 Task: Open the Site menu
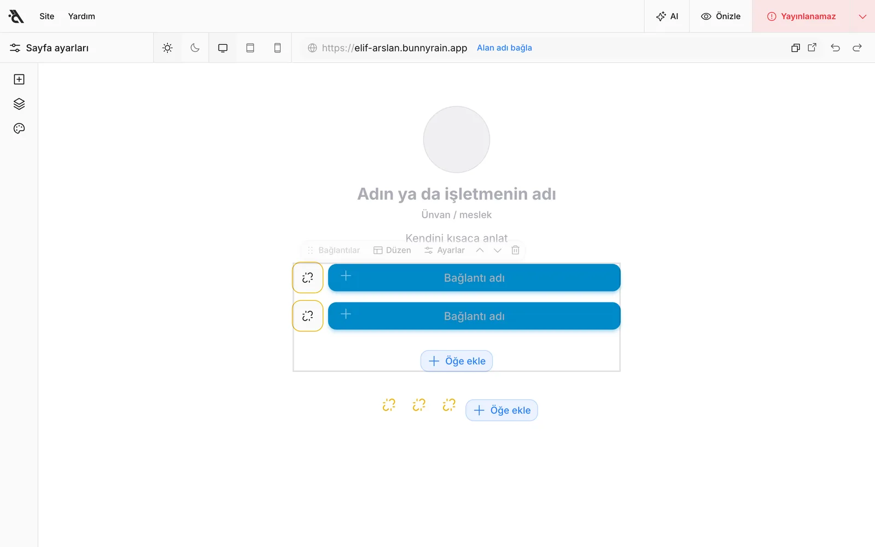click(47, 16)
